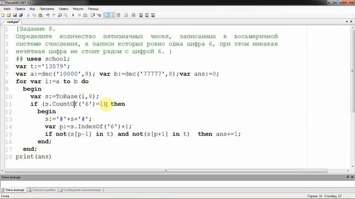Click the speech-bubble toolbar icon
355x199 pixels.
point(93,15)
